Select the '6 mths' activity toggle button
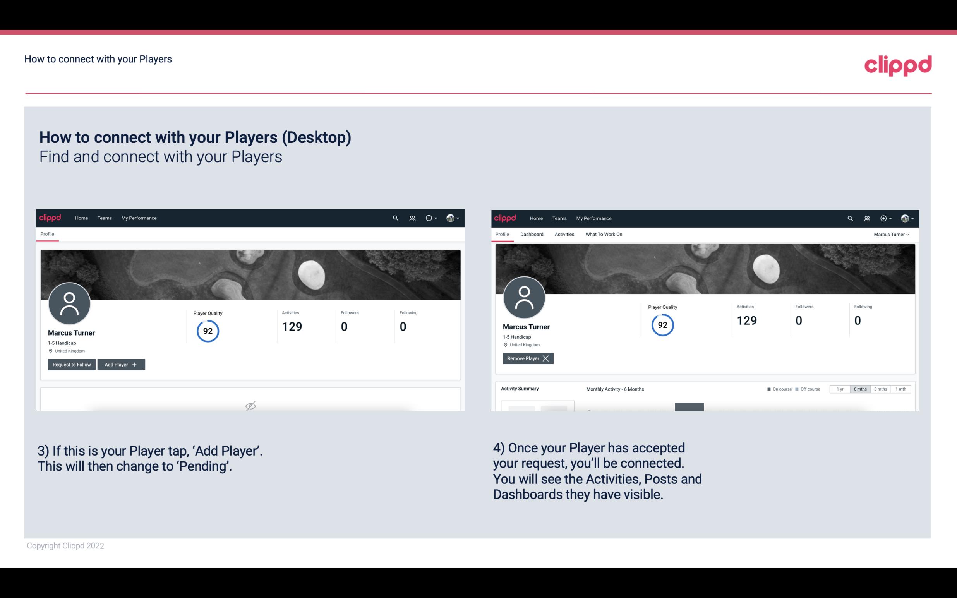 coord(860,388)
